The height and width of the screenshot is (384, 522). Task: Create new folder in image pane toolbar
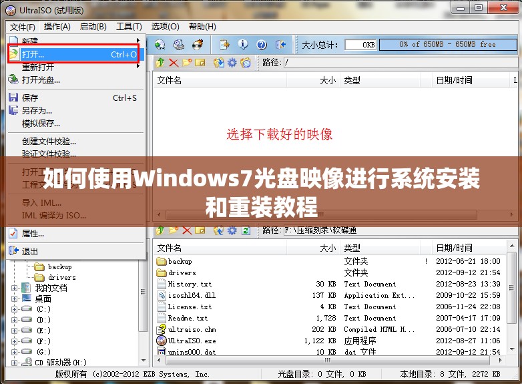187,62
